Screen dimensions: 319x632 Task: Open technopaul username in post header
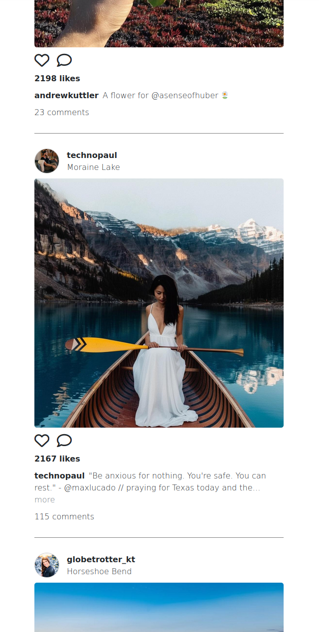[92, 155]
